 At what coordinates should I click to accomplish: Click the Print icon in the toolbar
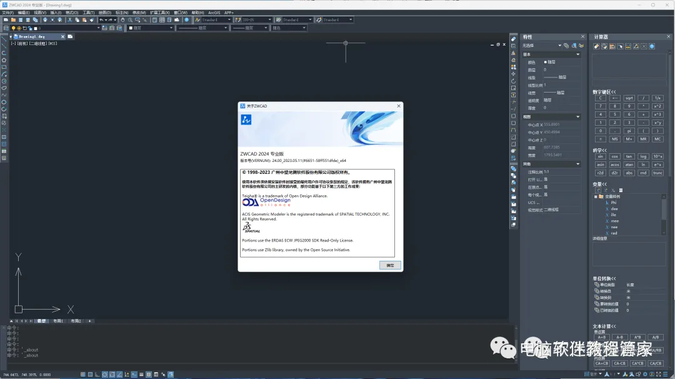(45, 20)
